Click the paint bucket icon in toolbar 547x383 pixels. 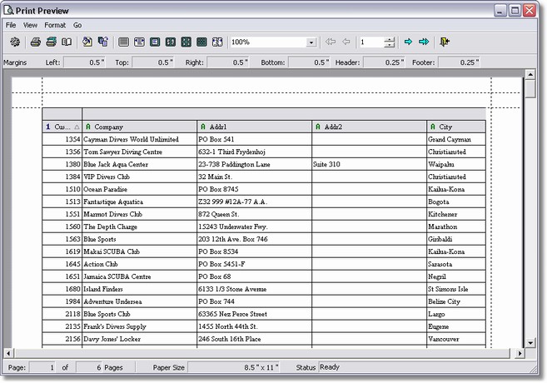point(87,42)
